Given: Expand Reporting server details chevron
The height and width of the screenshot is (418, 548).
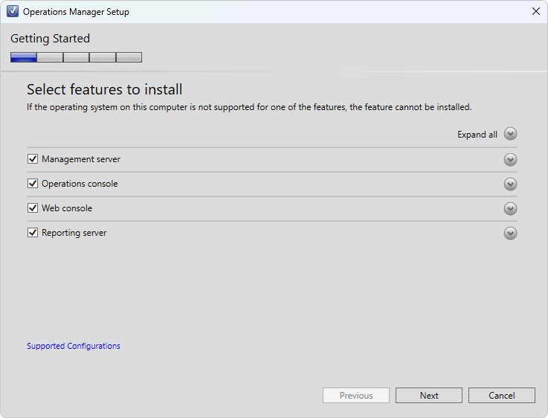Looking at the screenshot, I should click(510, 233).
